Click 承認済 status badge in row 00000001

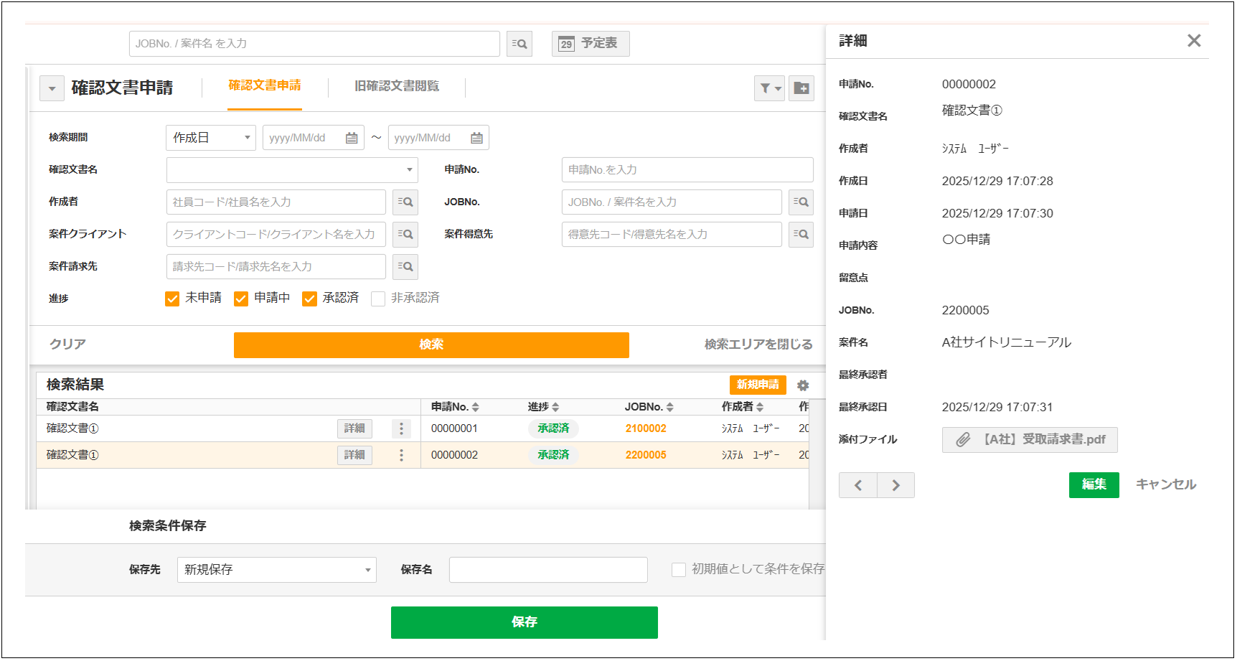point(553,428)
